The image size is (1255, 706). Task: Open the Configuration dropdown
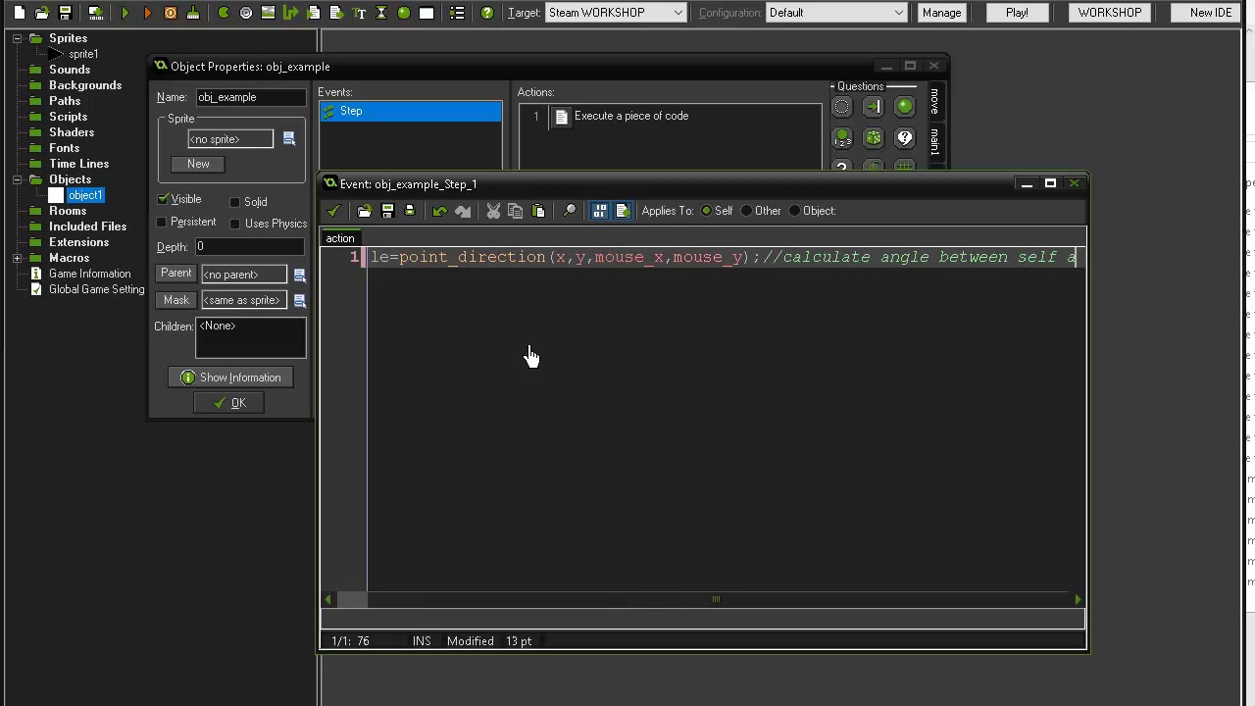[836, 13]
